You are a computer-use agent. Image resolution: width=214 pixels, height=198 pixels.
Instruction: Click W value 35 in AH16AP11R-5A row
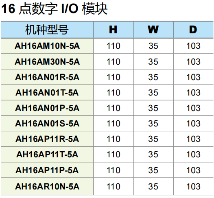click(153, 139)
